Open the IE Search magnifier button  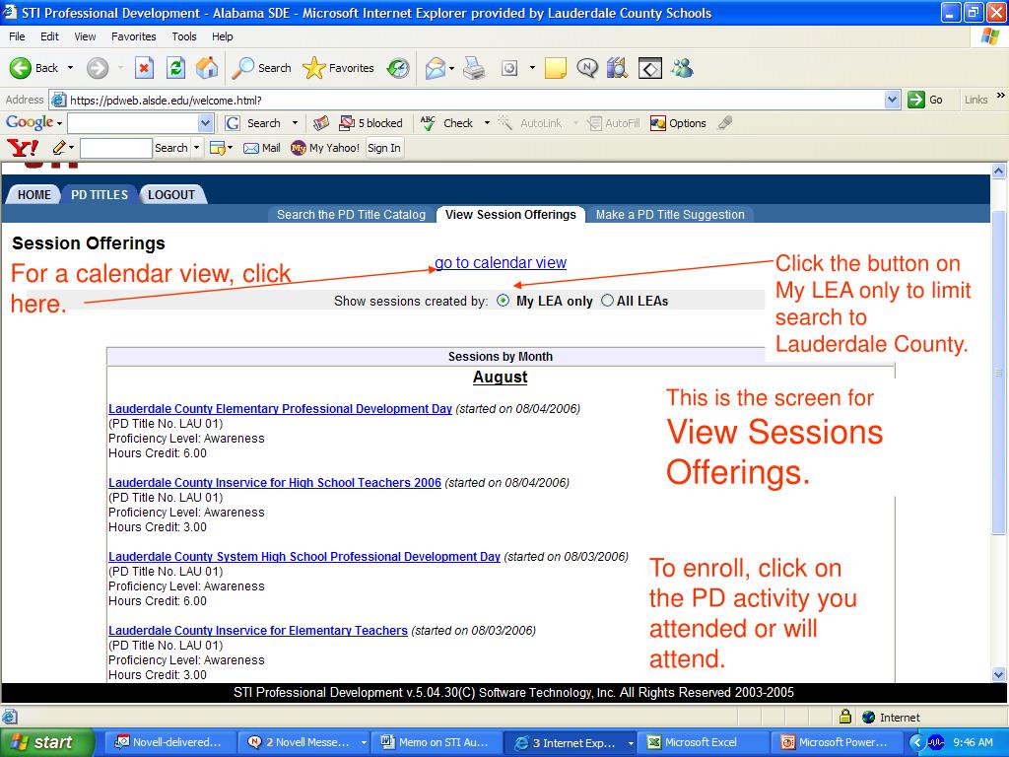pos(261,68)
